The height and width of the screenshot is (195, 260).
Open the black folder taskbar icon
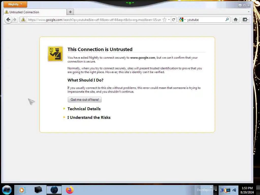click(38, 190)
